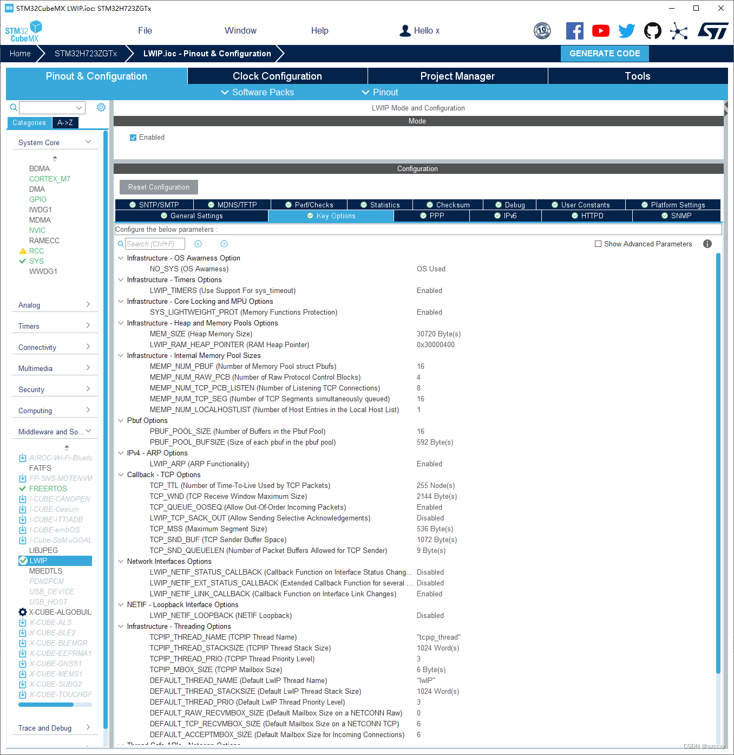The image size is (734, 755).
Task: Click the peripheral search magnifier icon
Action: [14, 107]
